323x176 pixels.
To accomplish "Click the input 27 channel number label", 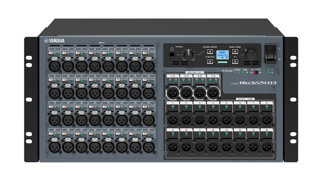I will click(81, 130).
